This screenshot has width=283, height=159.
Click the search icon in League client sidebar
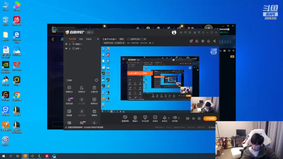pyautogui.click(x=233, y=51)
